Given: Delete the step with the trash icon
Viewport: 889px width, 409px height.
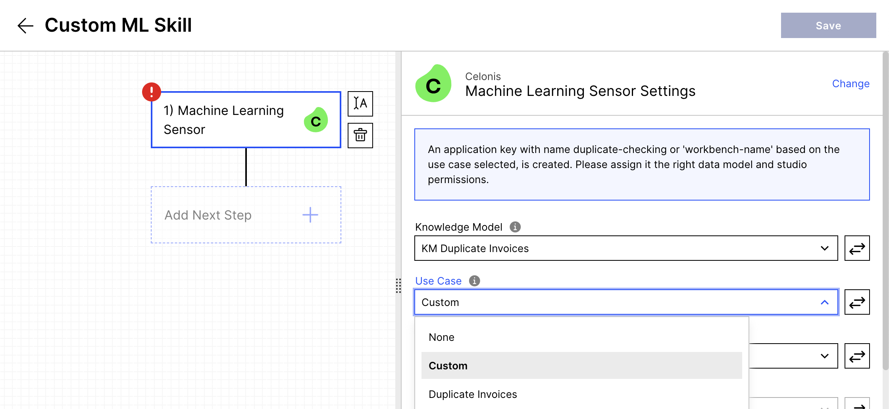Looking at the screenshot, I should (360, 136).
